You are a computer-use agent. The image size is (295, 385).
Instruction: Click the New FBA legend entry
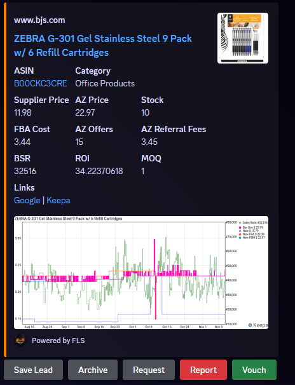252,234
